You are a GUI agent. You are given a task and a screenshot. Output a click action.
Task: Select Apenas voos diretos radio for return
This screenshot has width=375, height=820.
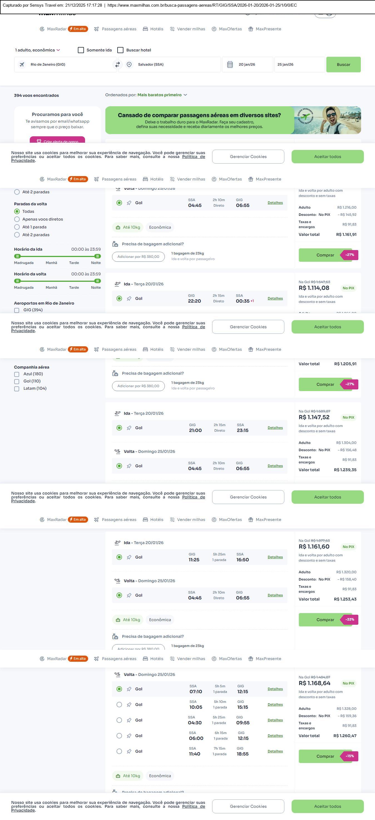[x=17, y=219]
